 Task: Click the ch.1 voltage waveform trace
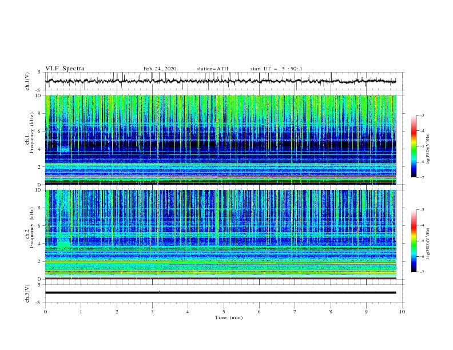point(220,81)
